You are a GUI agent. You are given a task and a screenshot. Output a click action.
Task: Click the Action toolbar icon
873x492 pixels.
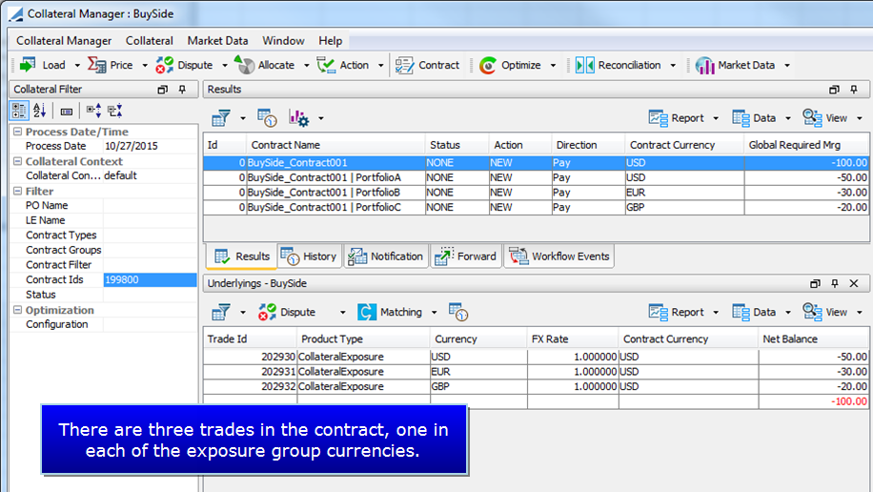click(x=326, y=65)
